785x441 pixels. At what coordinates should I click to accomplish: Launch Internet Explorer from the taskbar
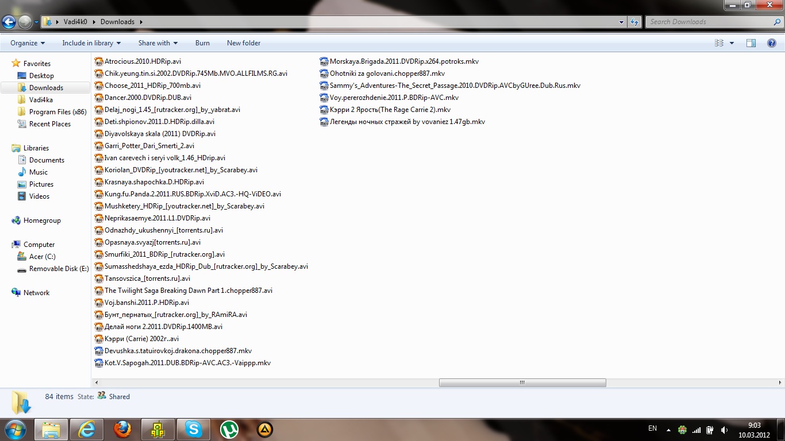[x=87, y=429]
